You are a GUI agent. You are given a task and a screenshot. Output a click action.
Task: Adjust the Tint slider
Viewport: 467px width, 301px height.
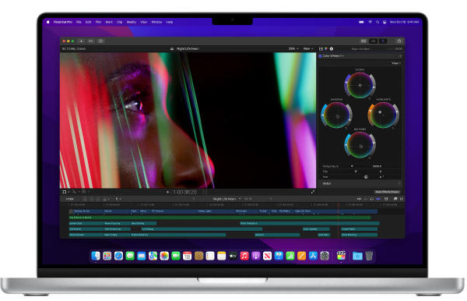pos(356,172)
